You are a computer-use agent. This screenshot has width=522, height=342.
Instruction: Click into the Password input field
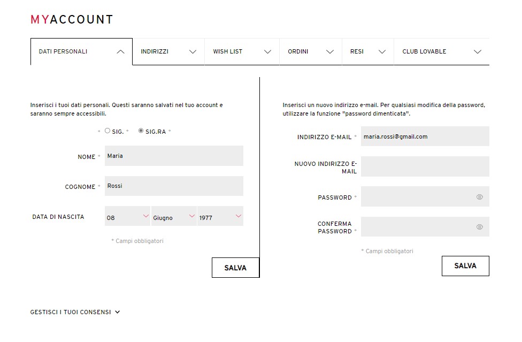(x=425, y=196)
